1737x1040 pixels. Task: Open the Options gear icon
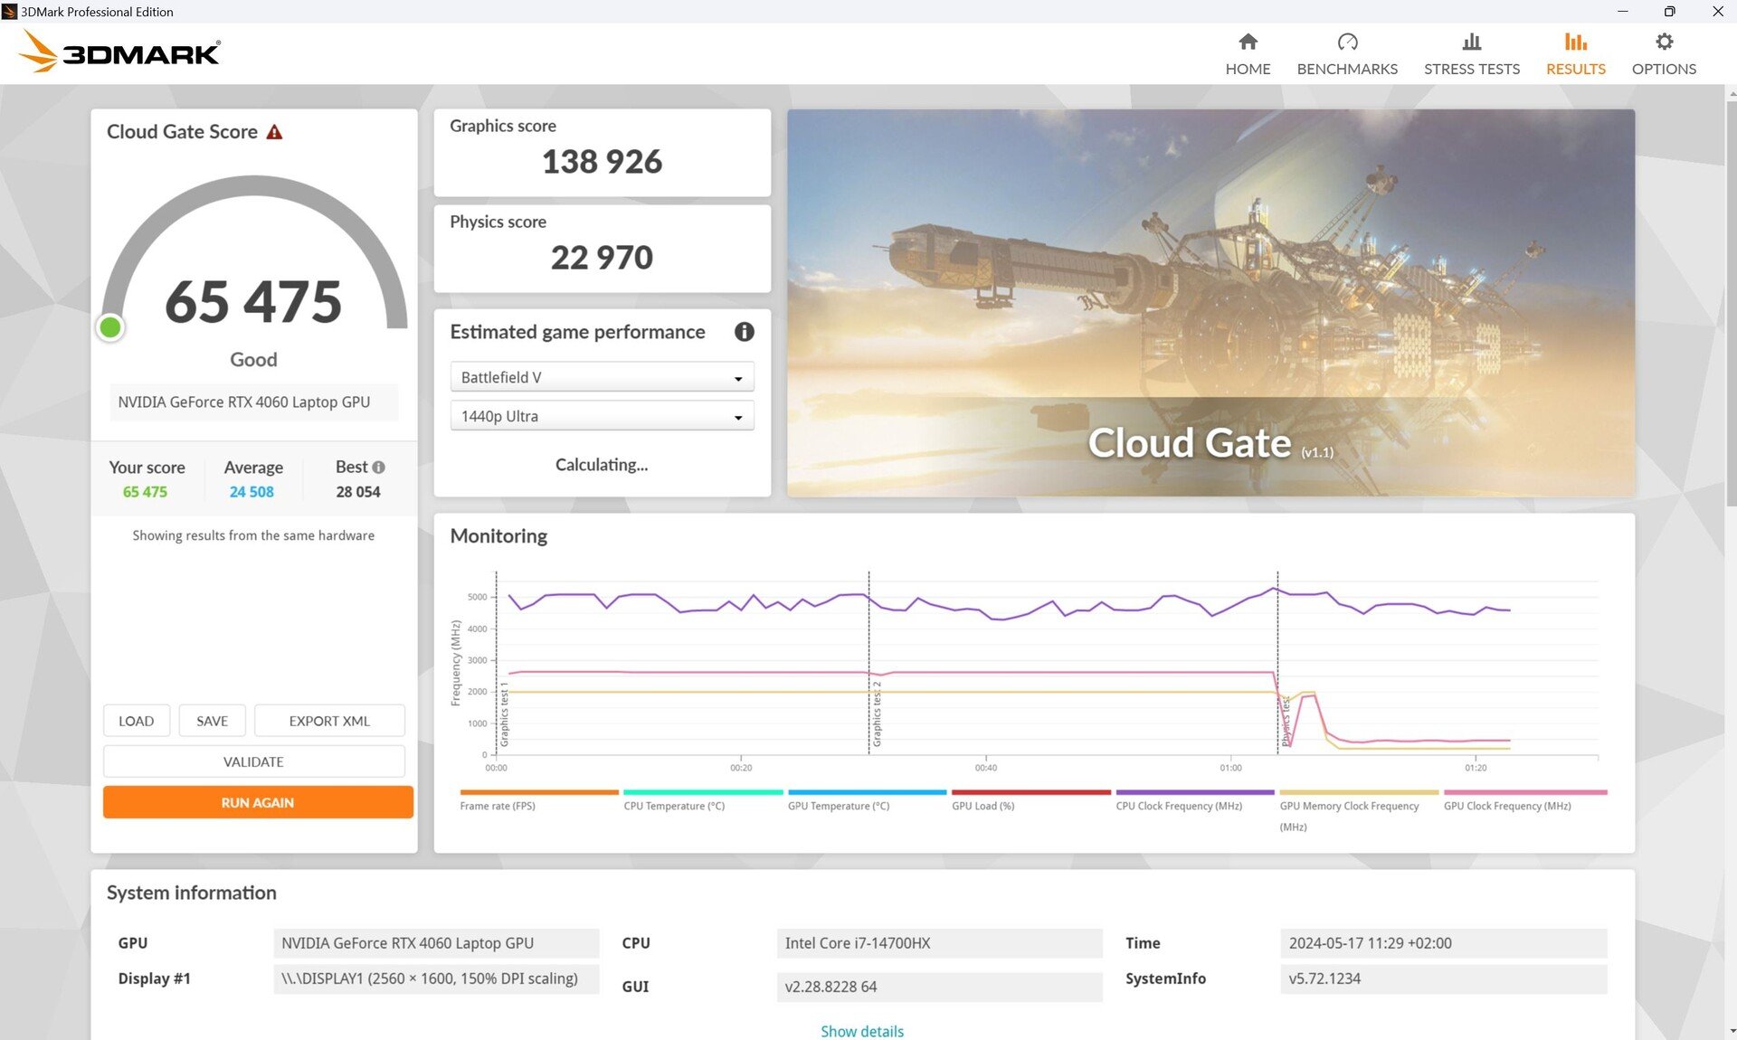coord(1664,42)
